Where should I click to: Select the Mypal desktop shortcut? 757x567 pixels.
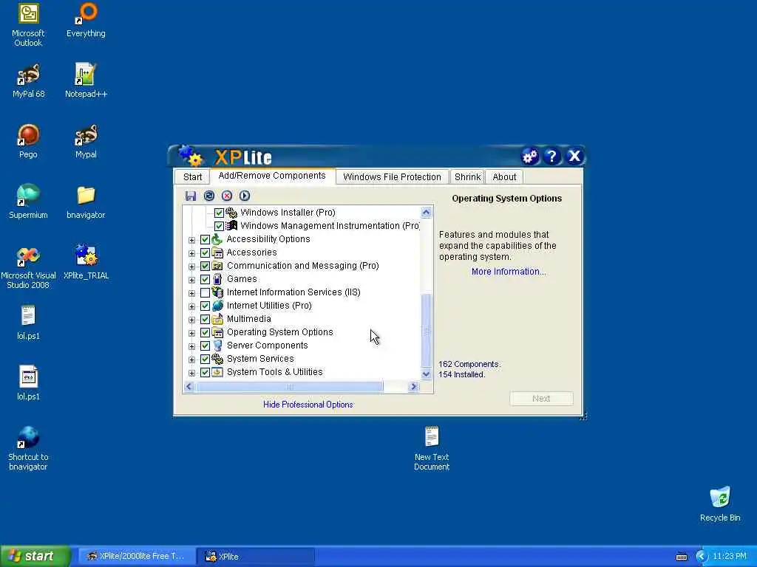point(86,141)
